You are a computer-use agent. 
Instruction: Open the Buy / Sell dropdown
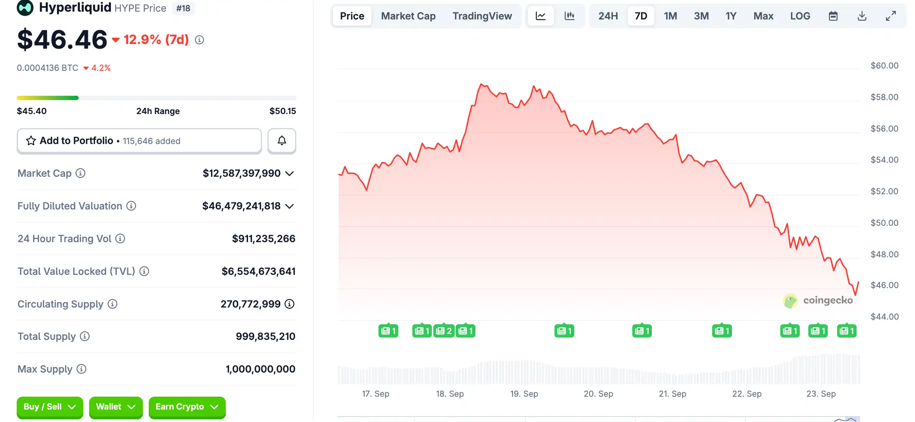coord(50,407)
